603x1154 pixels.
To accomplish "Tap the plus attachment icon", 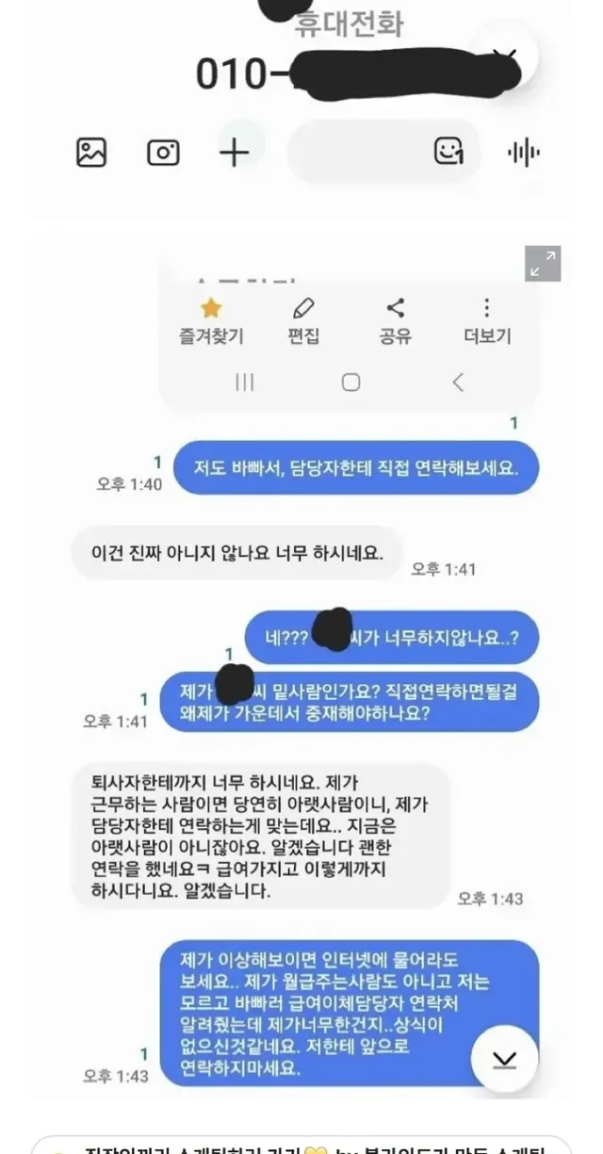I will tap(234, 153).
